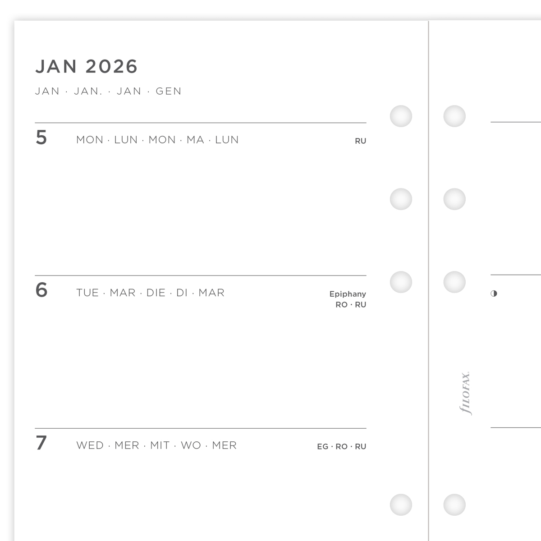This screenshot has width=541, height=541.
Task: Click the Filofax logo on the spine
Action: coord(465,393)
